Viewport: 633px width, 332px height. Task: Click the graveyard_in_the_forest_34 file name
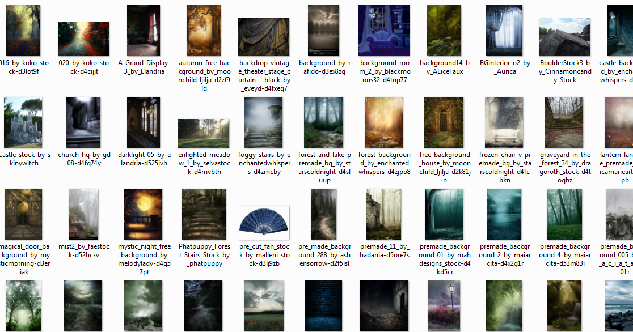(565, 167)
